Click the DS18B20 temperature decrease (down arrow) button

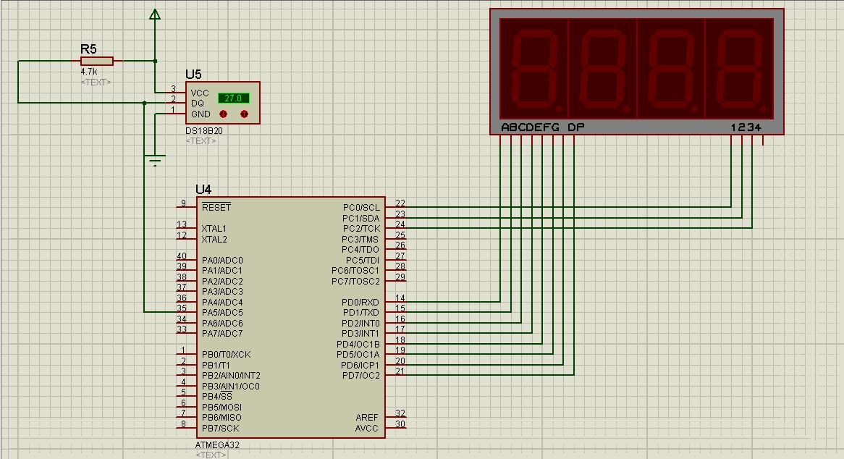(224, 114)
